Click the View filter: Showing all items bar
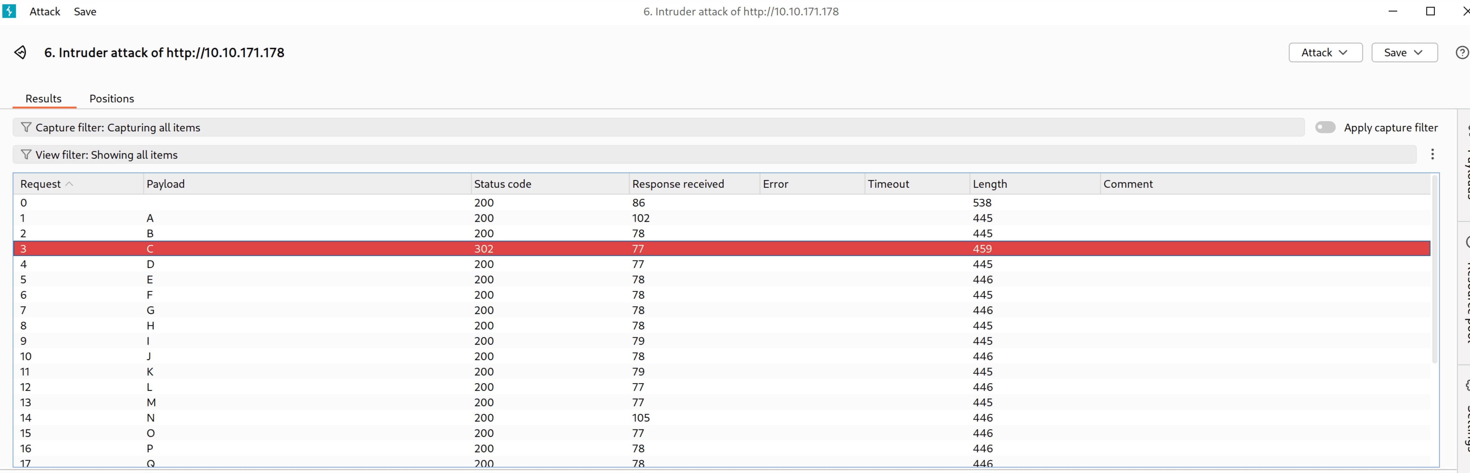The image size is (1470, 473). point(106,155)
